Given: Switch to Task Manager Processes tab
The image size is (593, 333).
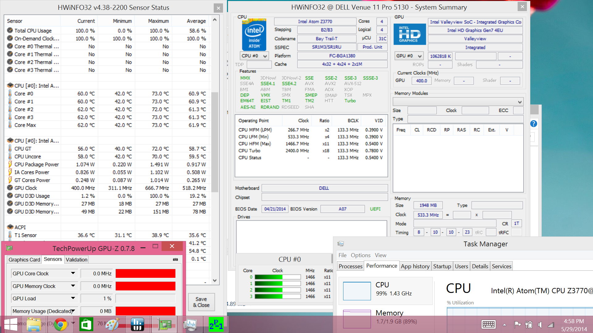Looking at the screenshot, I should pyautogui.click(x=350, y=266).
